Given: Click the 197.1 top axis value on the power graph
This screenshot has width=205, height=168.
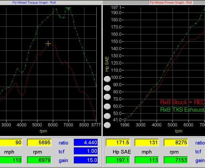Looking at the screenshot, I should pos(116,8).
